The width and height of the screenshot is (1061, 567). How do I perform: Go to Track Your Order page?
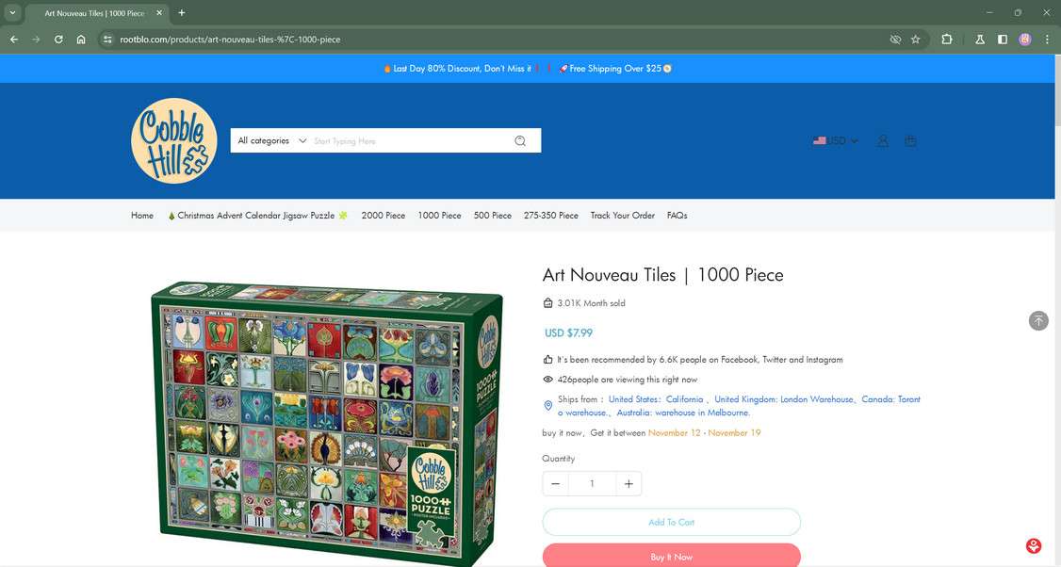623,215
